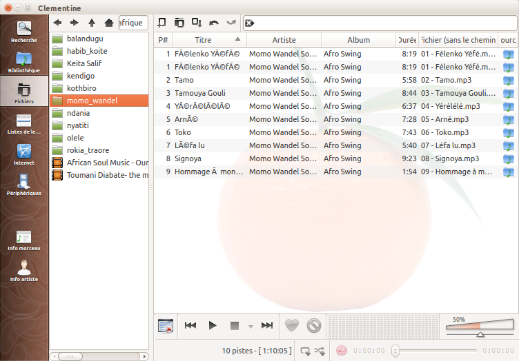Image resolution: width=519 pixels, height=361 pixels.
Task: Toggle Last.fm scrobbling icon
Action: click(341, 351)
